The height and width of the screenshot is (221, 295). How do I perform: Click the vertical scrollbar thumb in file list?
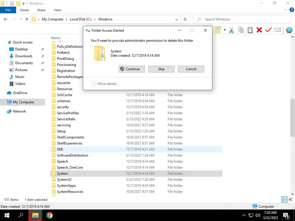click(292, 118)
